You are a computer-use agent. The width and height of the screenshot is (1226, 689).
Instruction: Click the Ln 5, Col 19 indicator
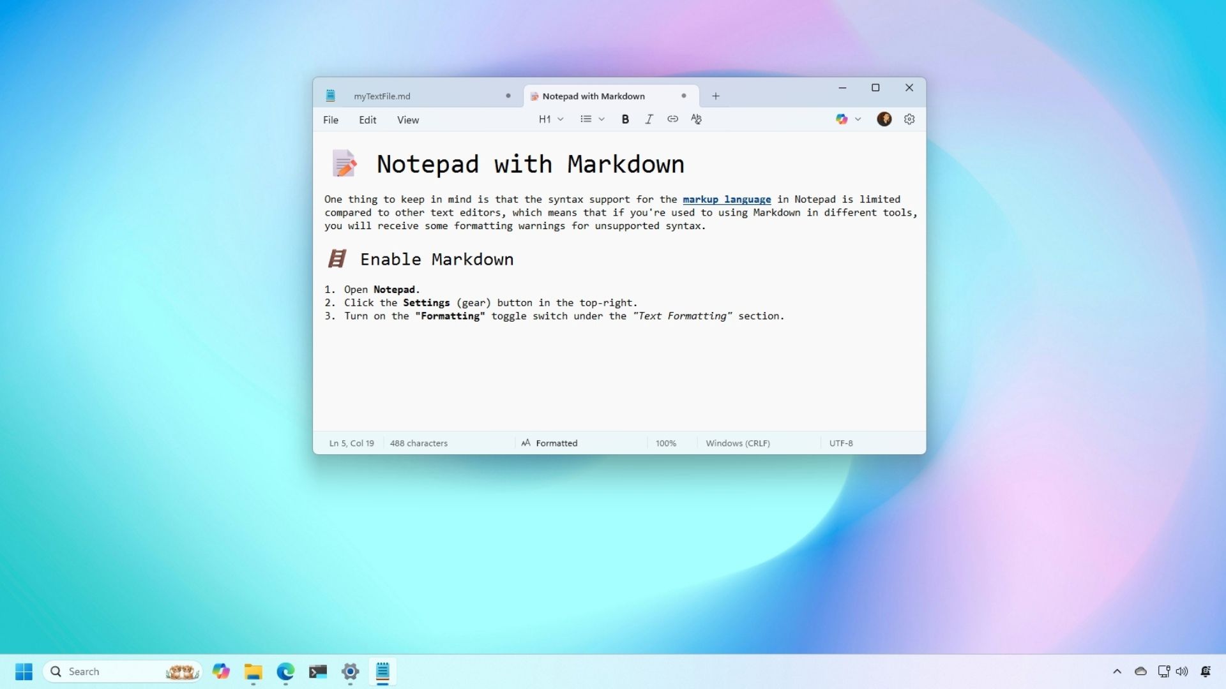point(351,443)
